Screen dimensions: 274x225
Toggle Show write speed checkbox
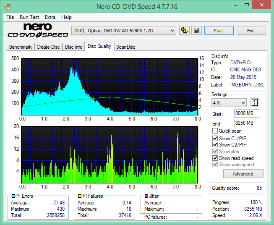215,164
